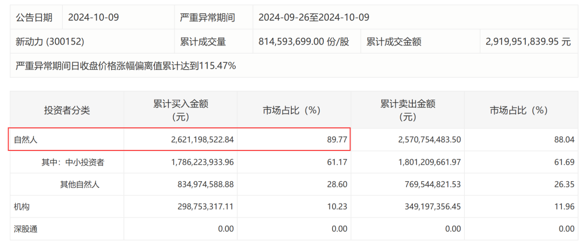This screenshot has width=585, height=243.
Task: Select the 深股通 row label
Action: tap(26, 229)
